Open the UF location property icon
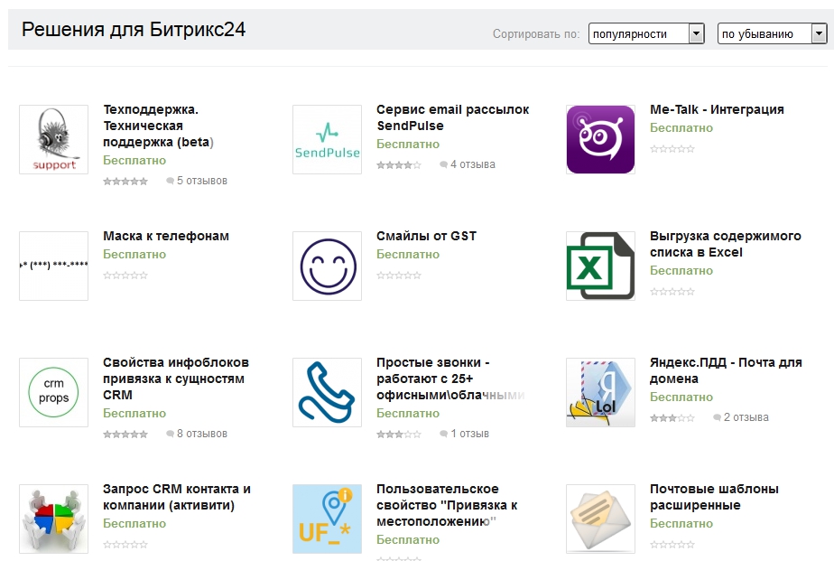The width and height of the screenshot is (834, 561). tap(327, 519)
